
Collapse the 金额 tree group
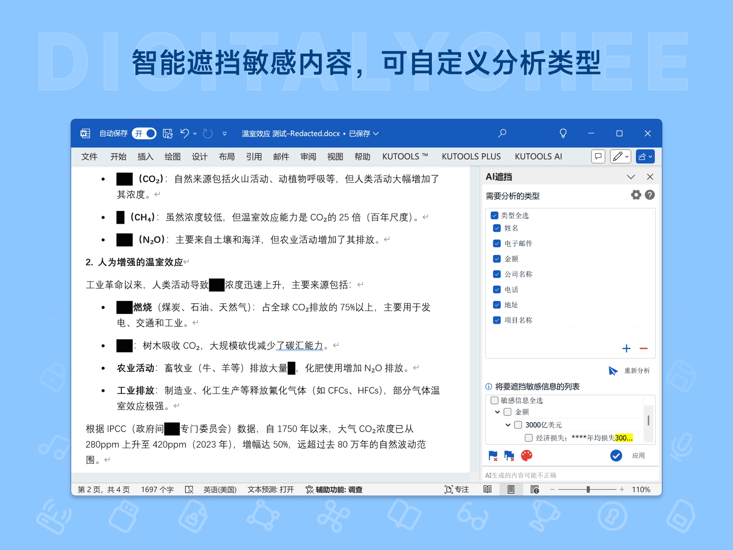pyautogui.click(x=497, y=412)
